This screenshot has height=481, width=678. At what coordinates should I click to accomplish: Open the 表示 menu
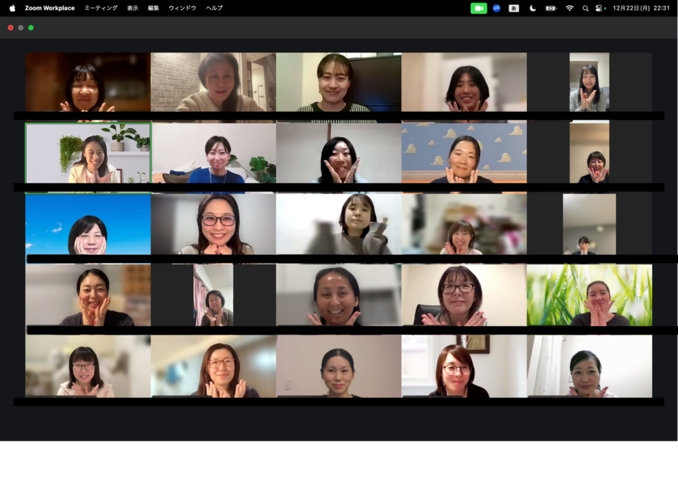(x=132, y=8)
